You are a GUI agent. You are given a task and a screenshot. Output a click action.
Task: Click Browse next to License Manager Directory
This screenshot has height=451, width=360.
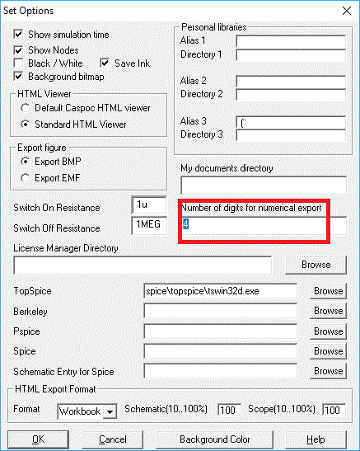pos(316,265)
